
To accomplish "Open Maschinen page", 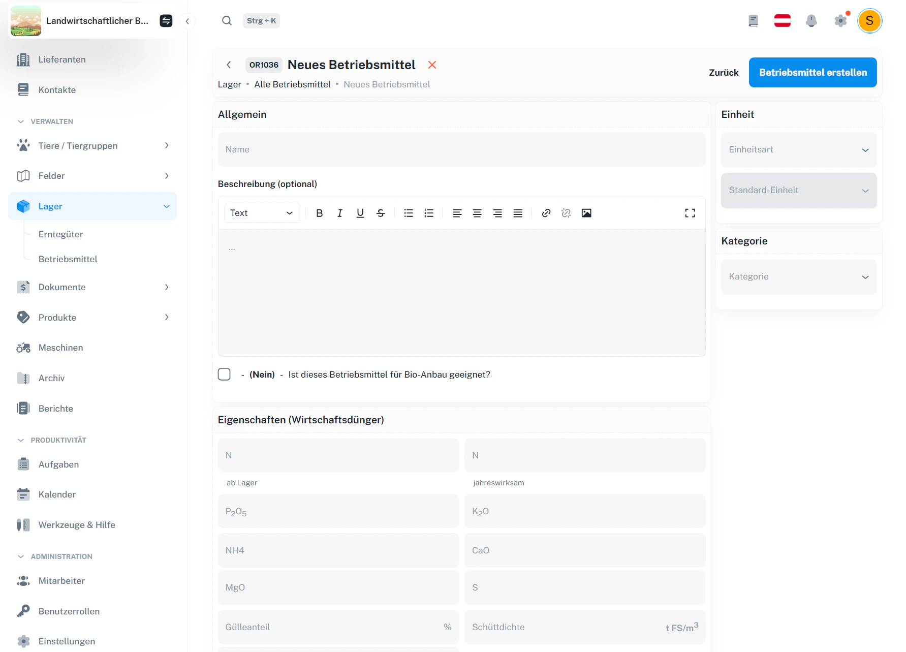I will point(92,348).
